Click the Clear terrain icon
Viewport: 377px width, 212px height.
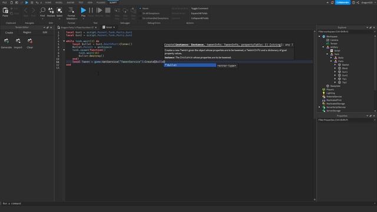point(30,41)
